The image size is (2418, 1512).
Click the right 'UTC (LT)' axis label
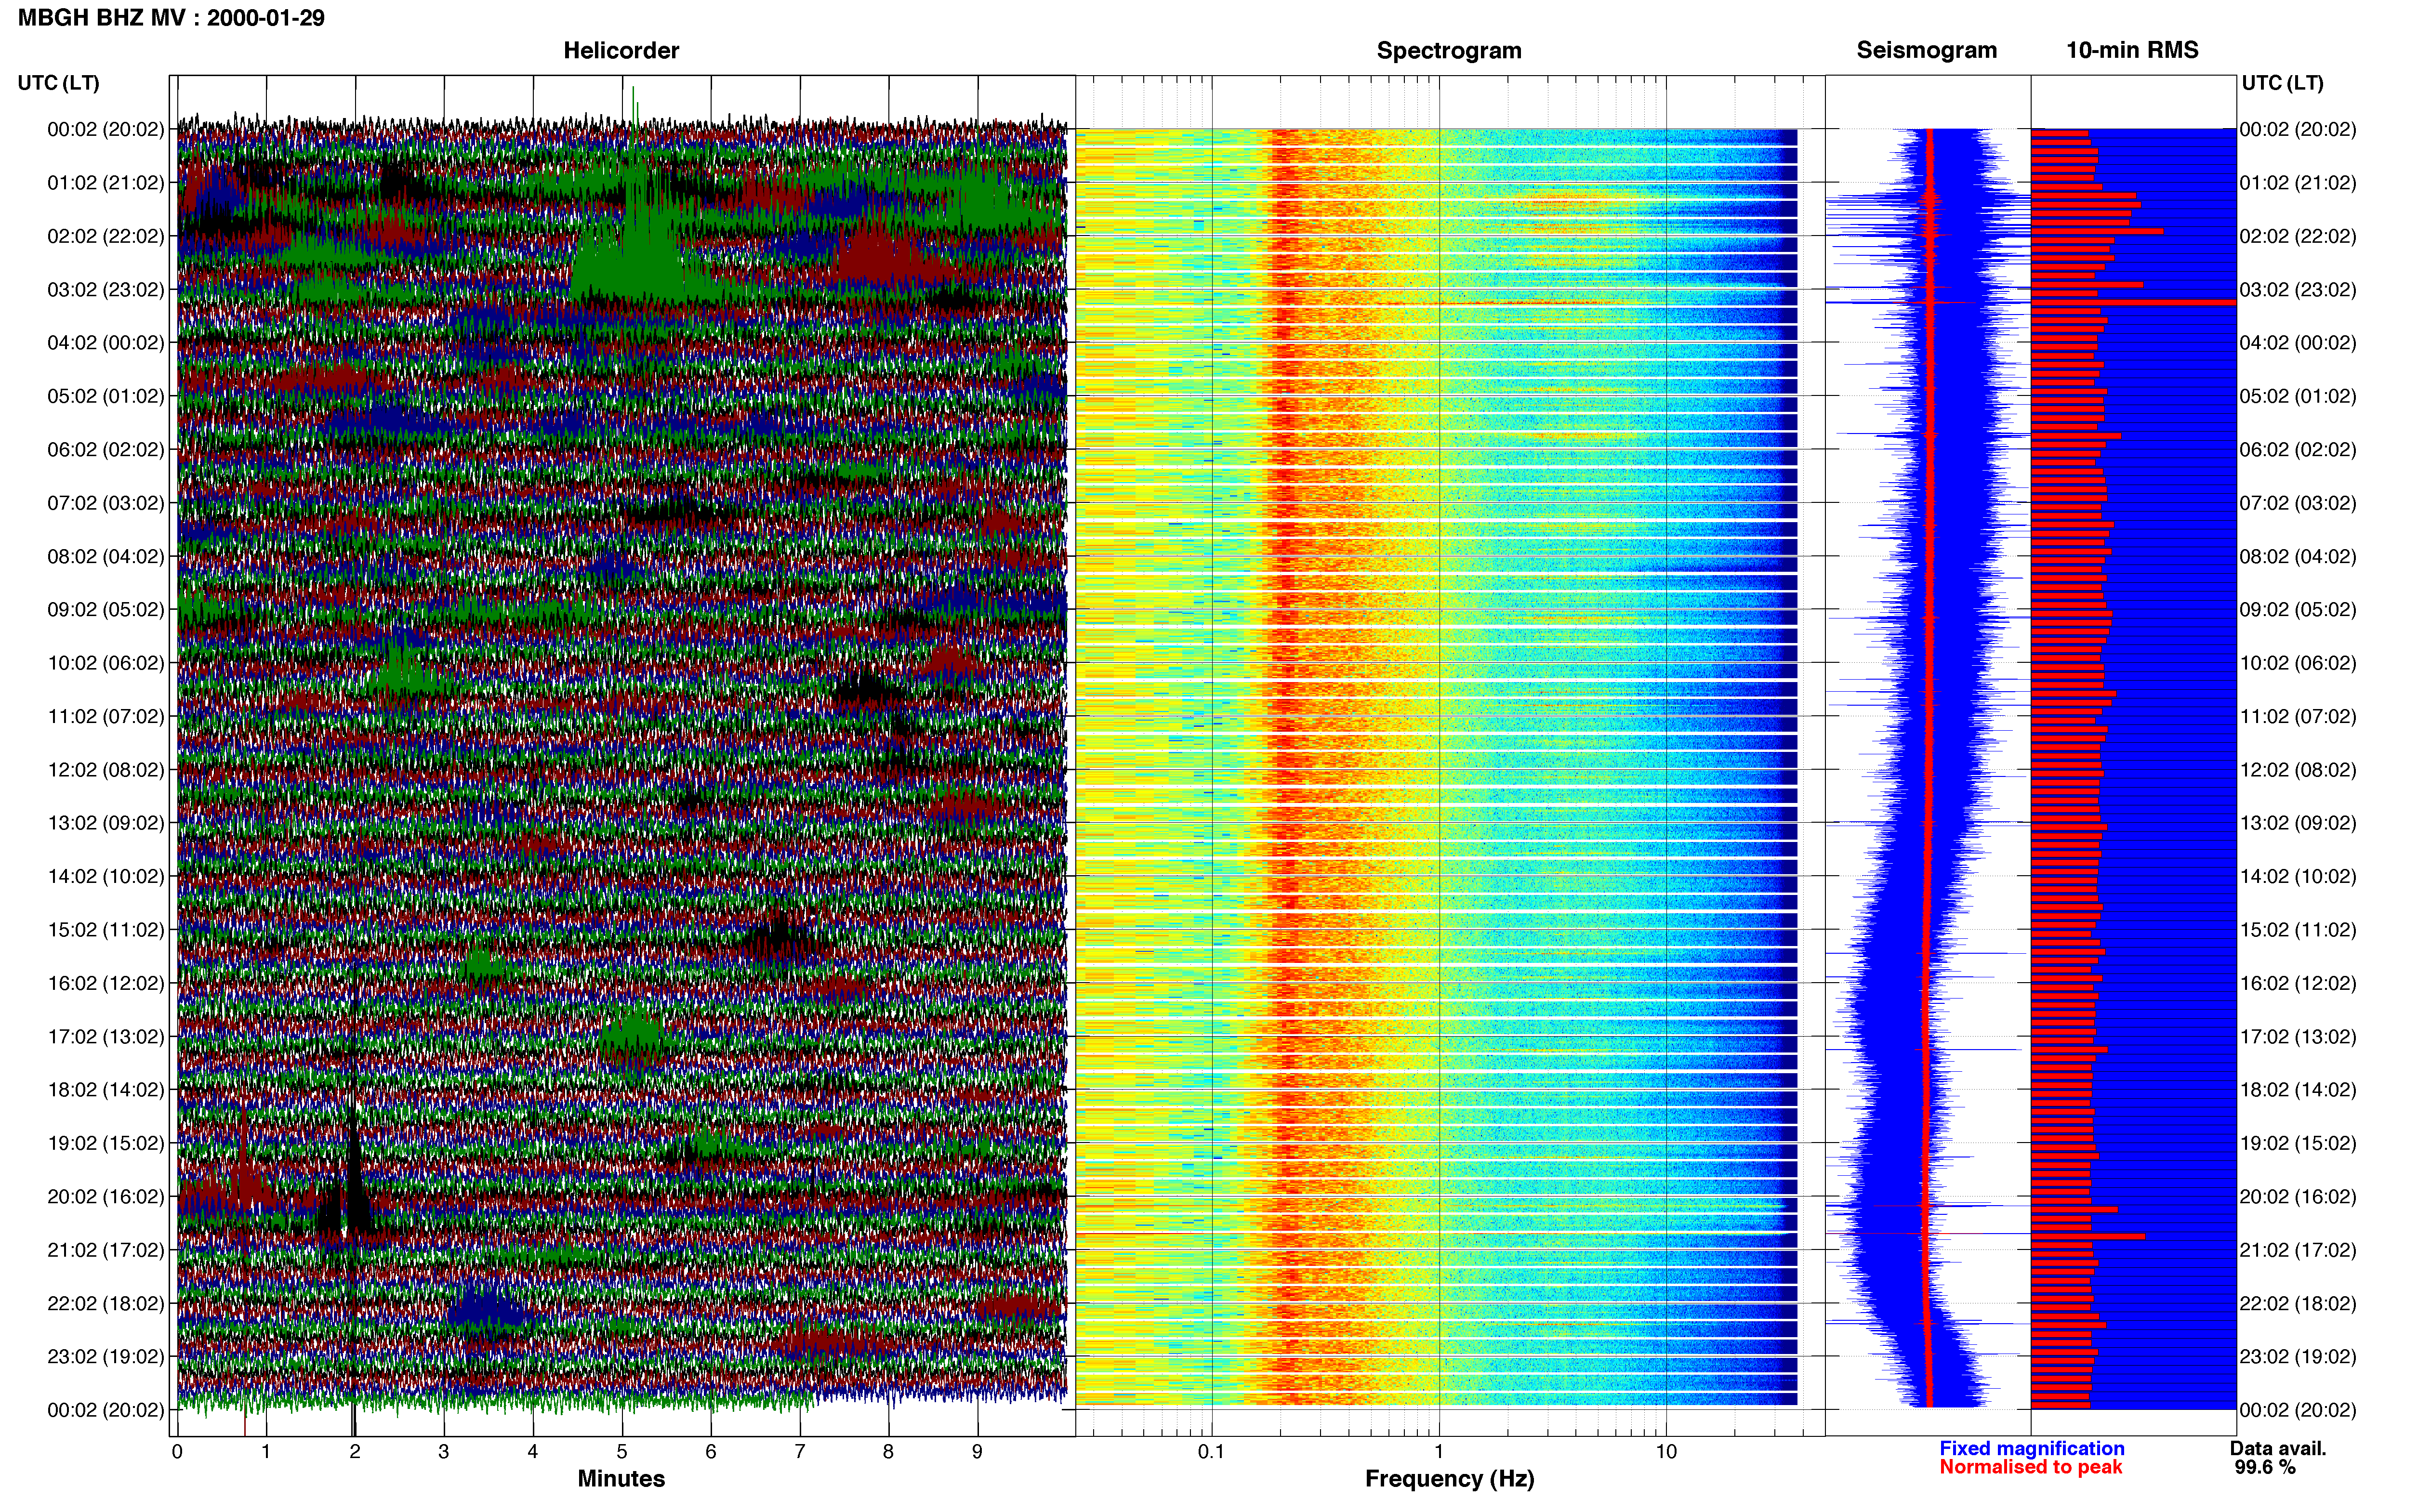pos(2282,83)
